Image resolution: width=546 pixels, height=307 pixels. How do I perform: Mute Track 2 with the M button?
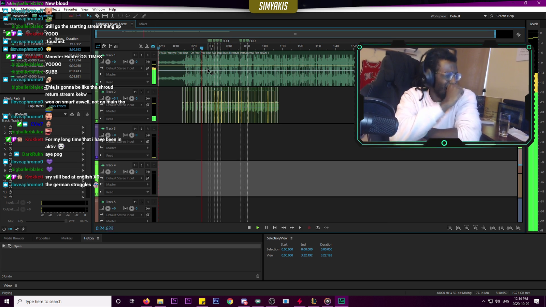click(x=135, y=92)
